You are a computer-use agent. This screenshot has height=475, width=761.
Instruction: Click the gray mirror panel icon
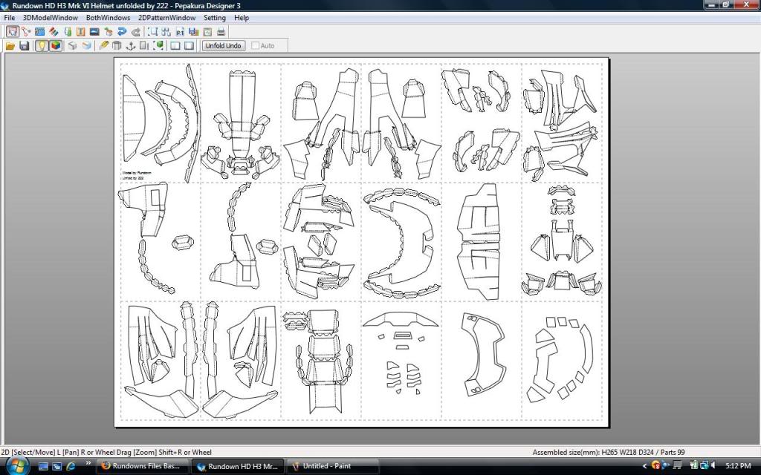[x=144, y=45]
